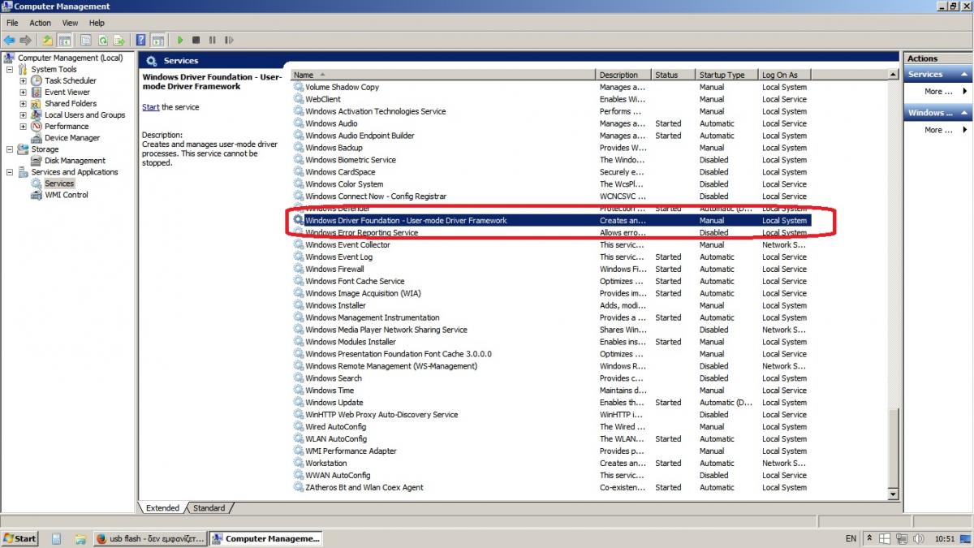The height and width of the screenshot is (548, 974).
Task: Click the Restart Service toolbar icon
Action: pyautogui.click(x=229, y=40)
